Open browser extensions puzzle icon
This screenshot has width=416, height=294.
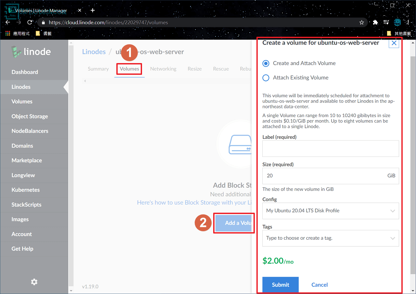[375, 22]
